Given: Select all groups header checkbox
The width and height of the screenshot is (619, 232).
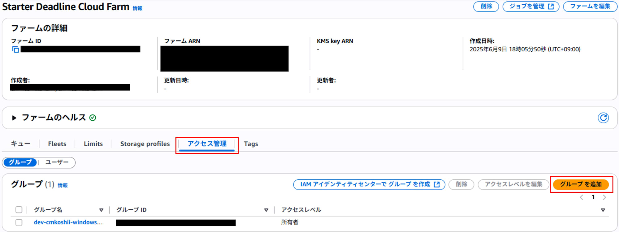Looking at the screenshot, I should [19, 210].
